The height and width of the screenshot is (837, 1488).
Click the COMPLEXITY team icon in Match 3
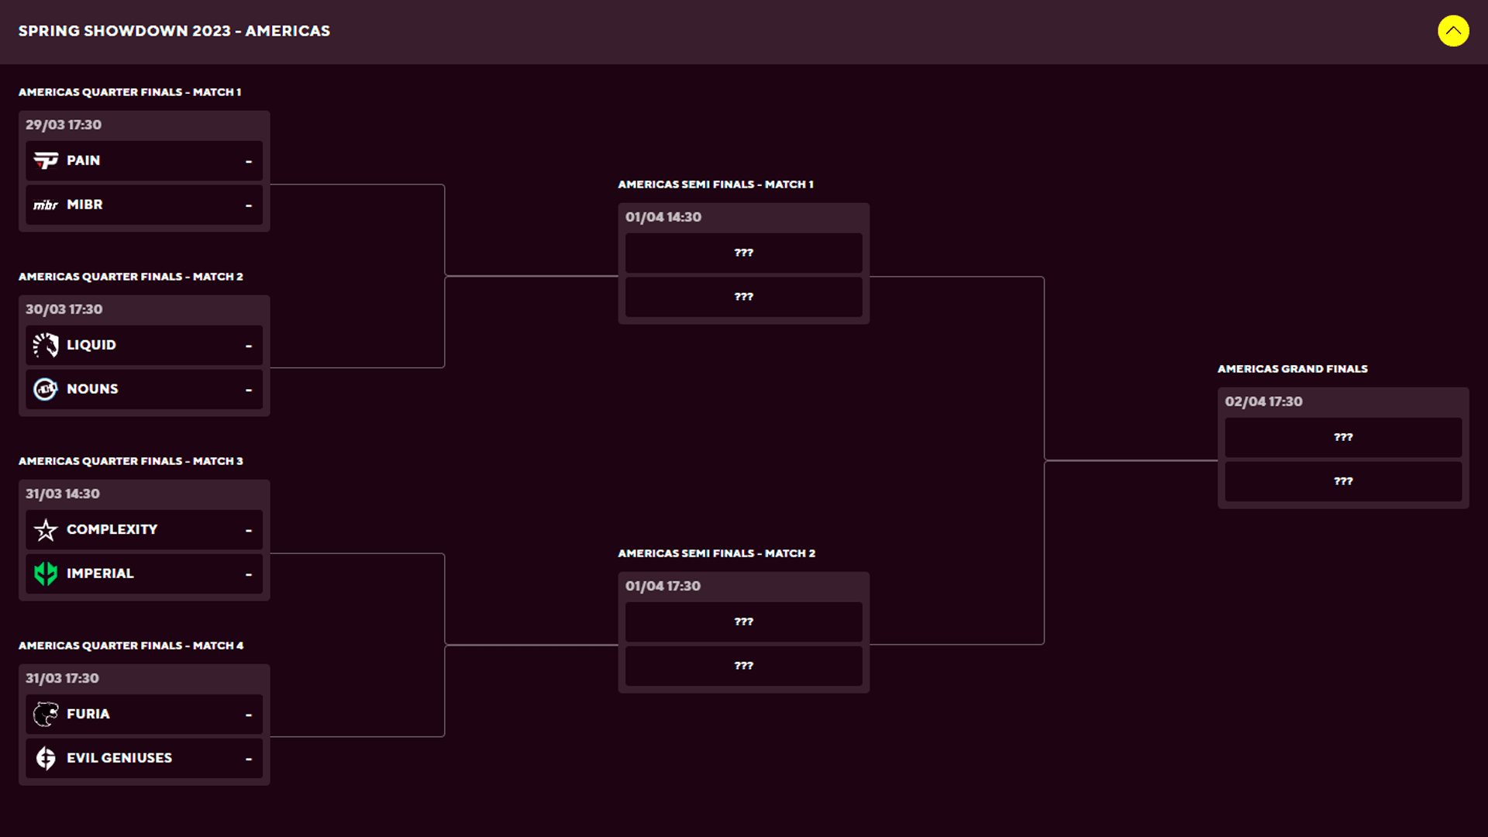45,529
